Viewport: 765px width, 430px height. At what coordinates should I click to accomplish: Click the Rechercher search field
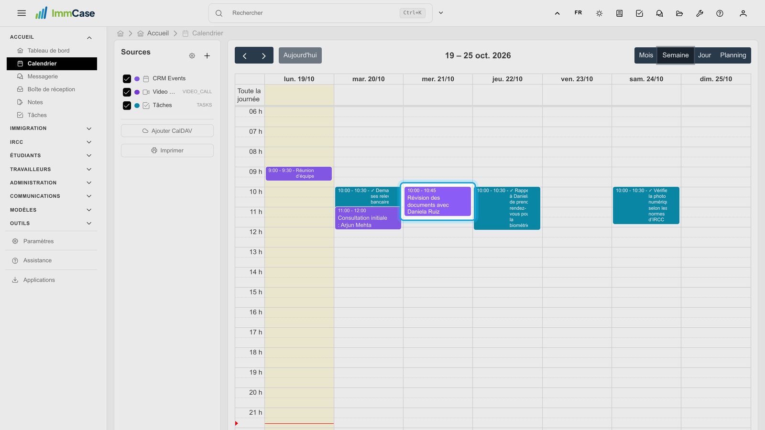click(320, 13)
